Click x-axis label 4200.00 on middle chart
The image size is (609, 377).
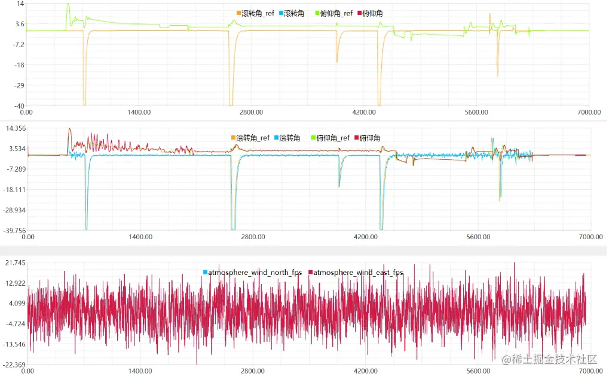[x=366, y=237]
